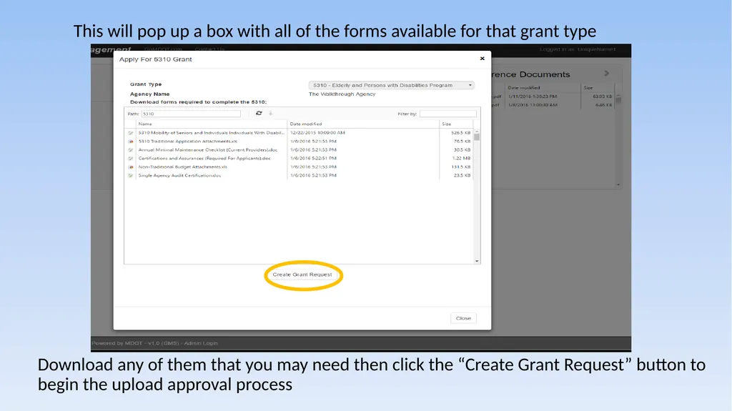Click the 12/22/2015 10:09:00 AM date cell

coord(317,133)
